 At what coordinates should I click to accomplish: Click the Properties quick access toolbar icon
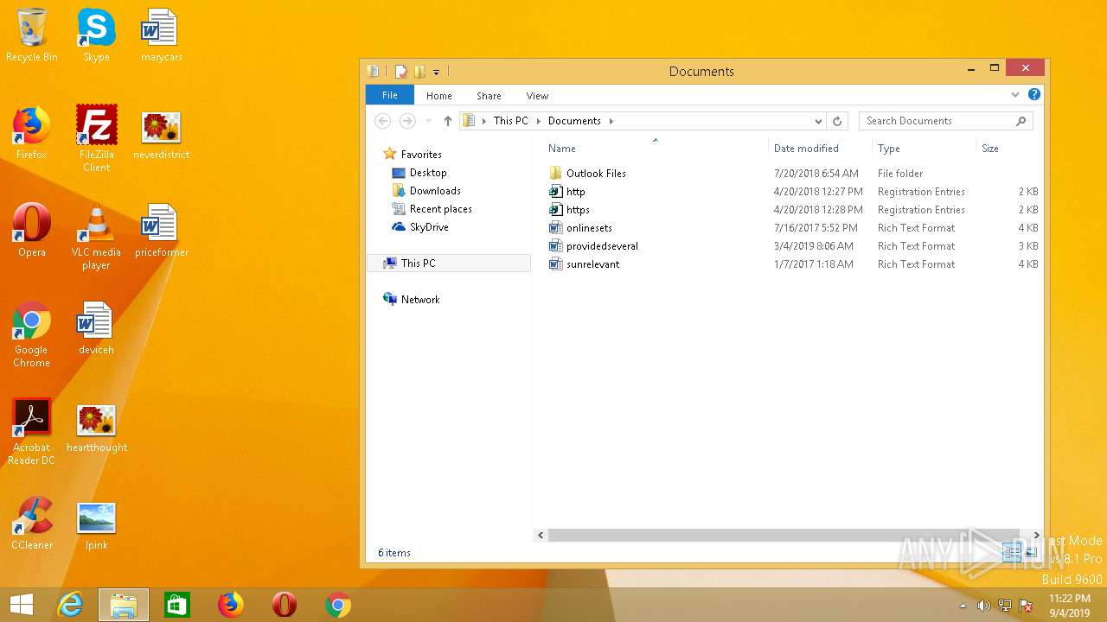[x=401, y=72]
